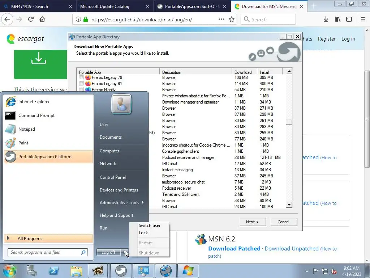Toggle Firefox sidebar view
Screen dimensions: 370x278
(349, 20)
